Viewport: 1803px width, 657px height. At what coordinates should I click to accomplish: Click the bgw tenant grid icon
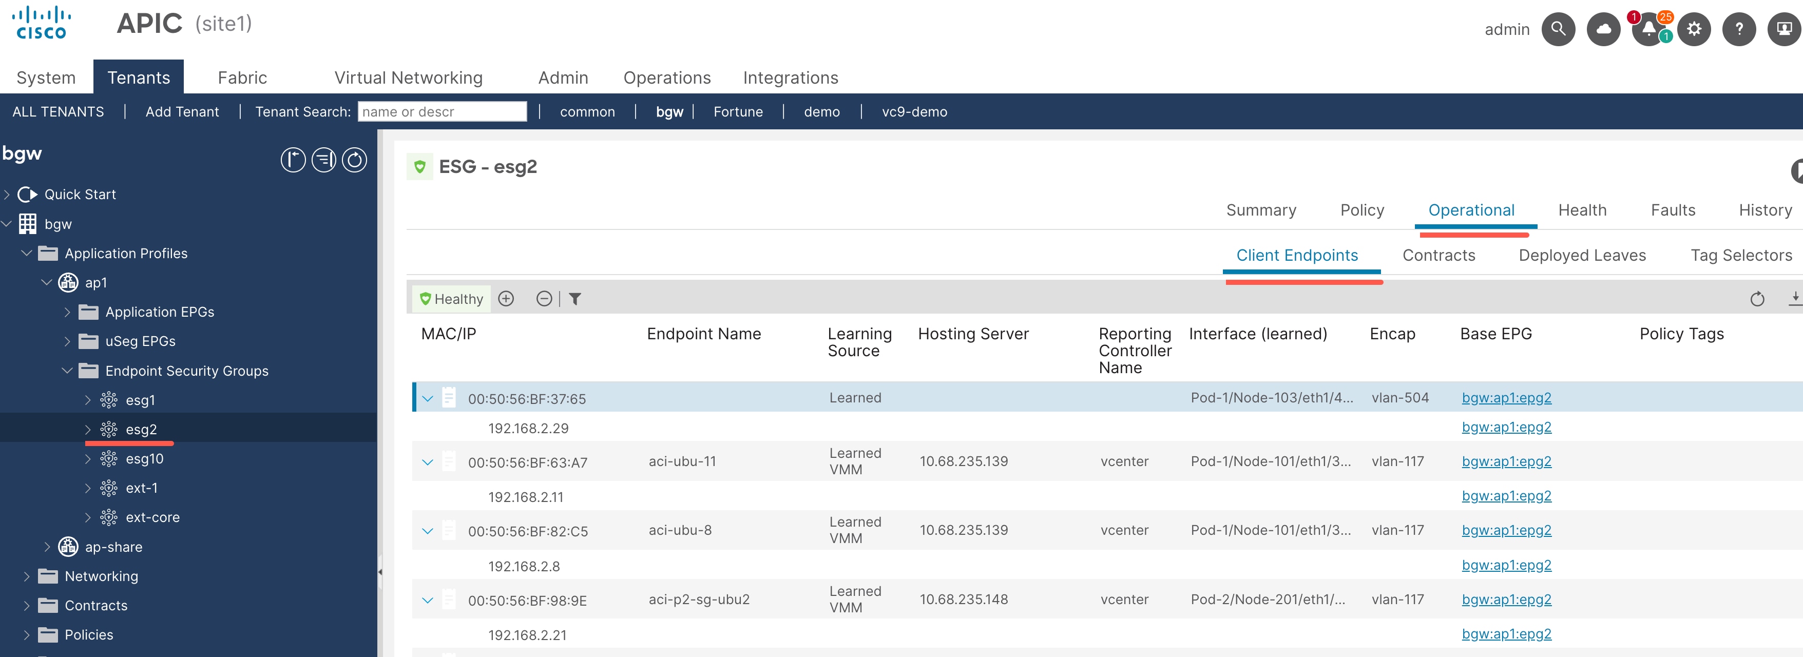27,224
